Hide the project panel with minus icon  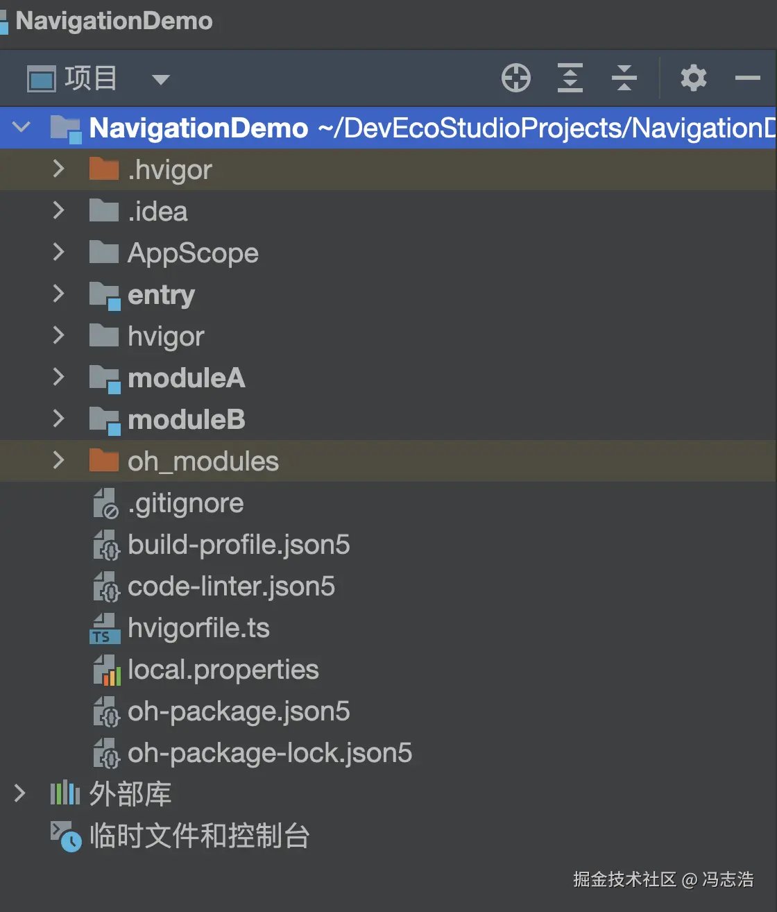click(747, 78)
